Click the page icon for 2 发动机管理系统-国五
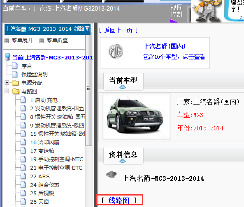244x207 pixels. pyautogui.click(x=23, y=108)
